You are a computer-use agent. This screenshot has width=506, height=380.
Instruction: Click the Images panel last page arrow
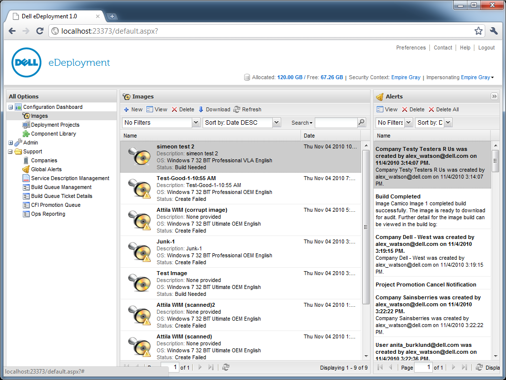coord(211,367)
